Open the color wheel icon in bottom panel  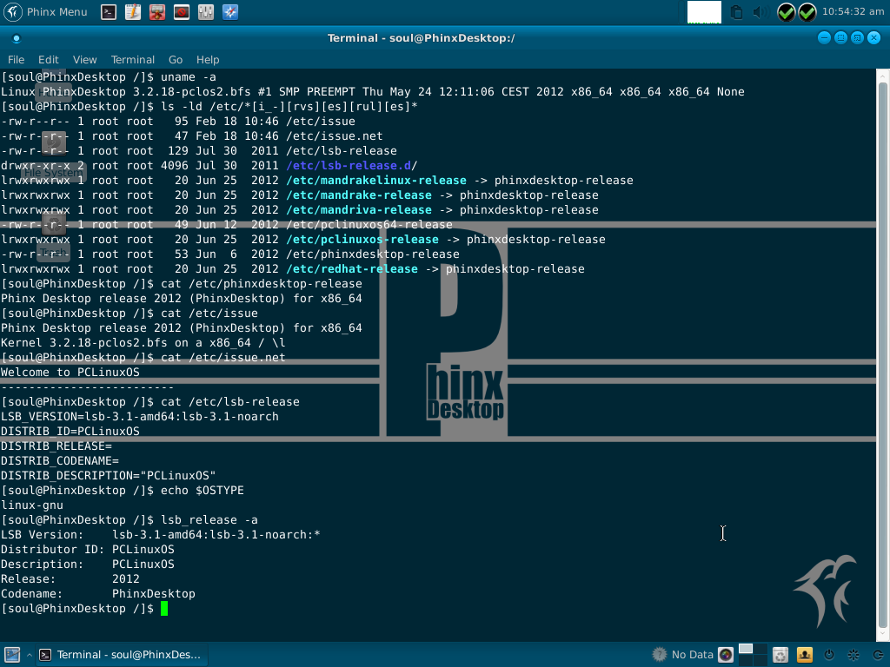point(726,655)
